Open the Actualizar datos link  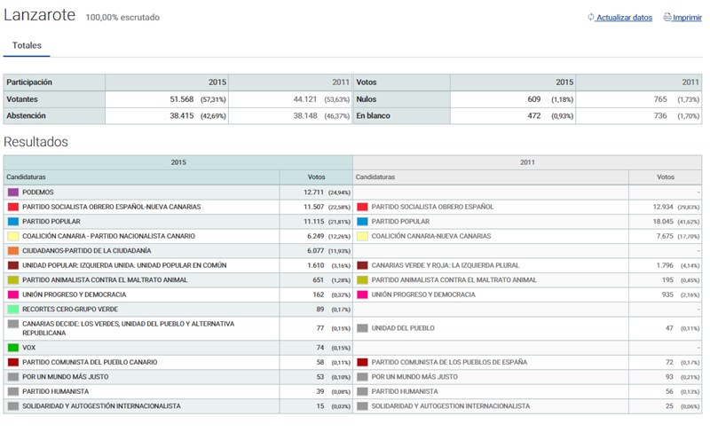[x=624, y=18]
